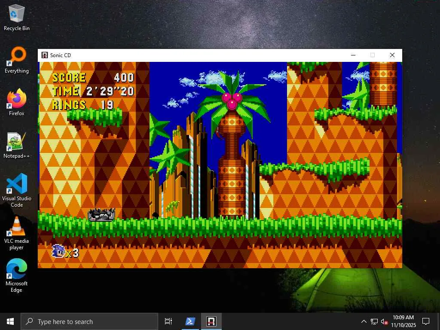Screen dimensions: 440x330
Task: Select the Microsoft Edge desktop shortcut
Action: (x=17, y=275)
